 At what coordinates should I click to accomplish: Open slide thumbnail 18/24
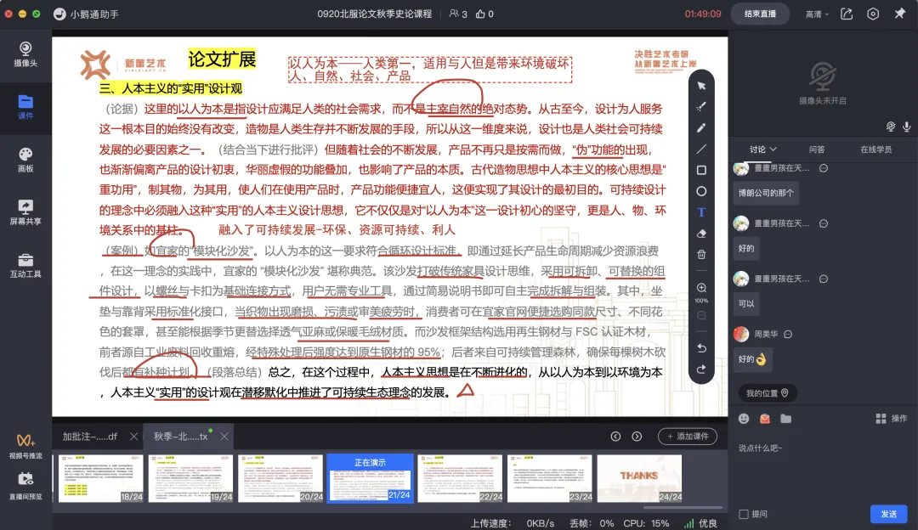(100, 478)
